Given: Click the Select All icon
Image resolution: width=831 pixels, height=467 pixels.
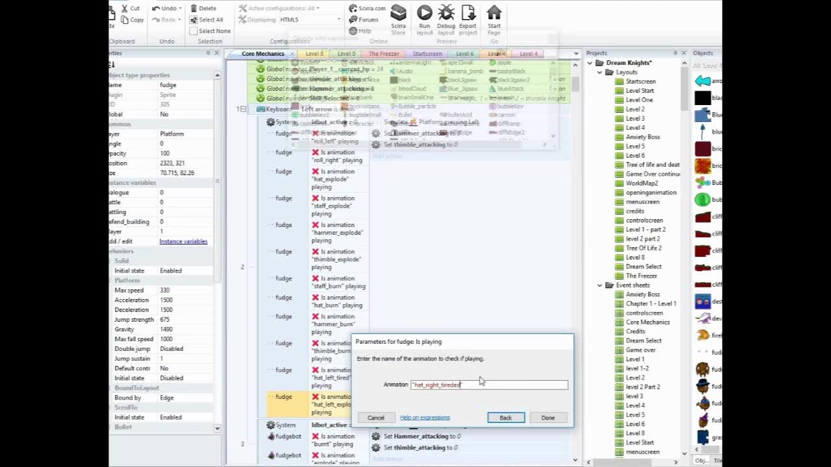Looking at the screenshot, I should pos(193,19).
